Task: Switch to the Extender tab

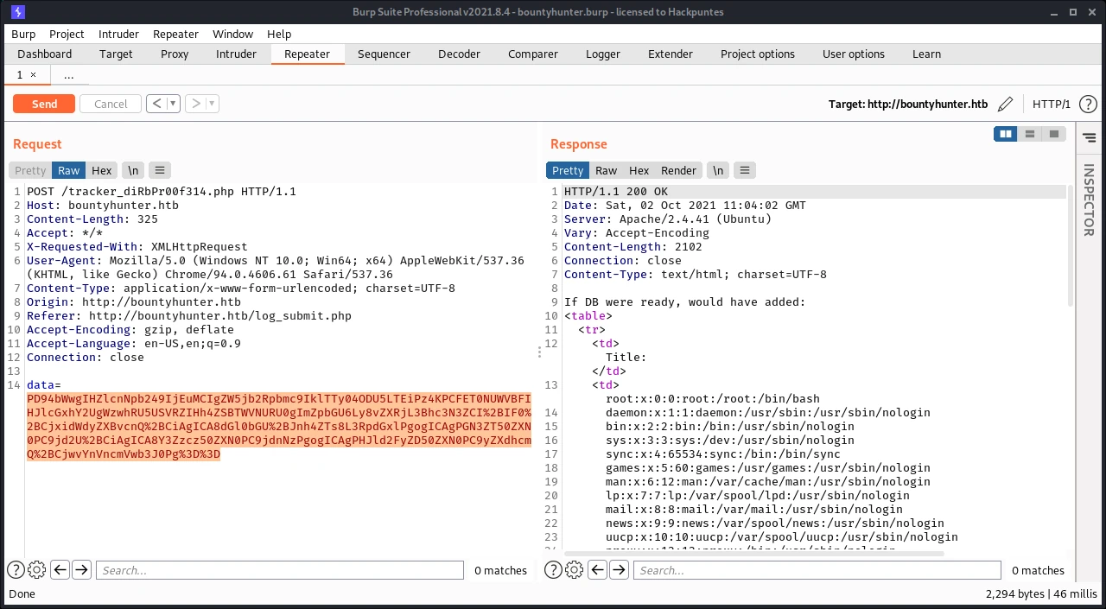Action: 671,54
